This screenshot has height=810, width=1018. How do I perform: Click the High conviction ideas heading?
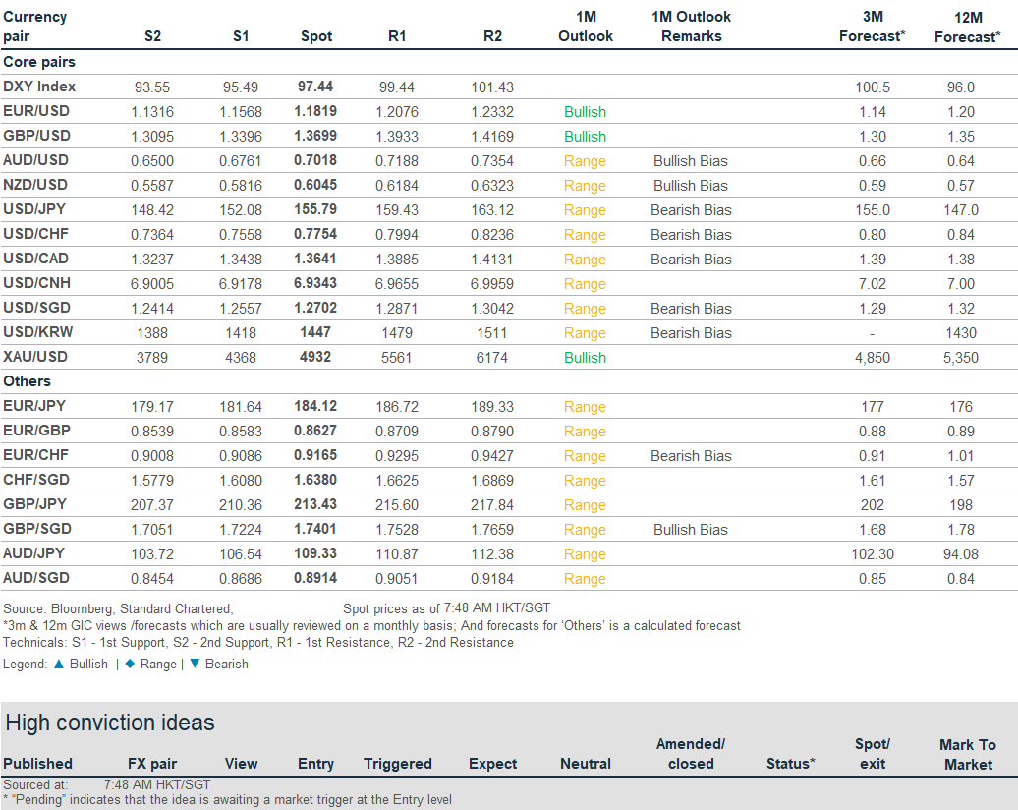[x=109, y=723]
